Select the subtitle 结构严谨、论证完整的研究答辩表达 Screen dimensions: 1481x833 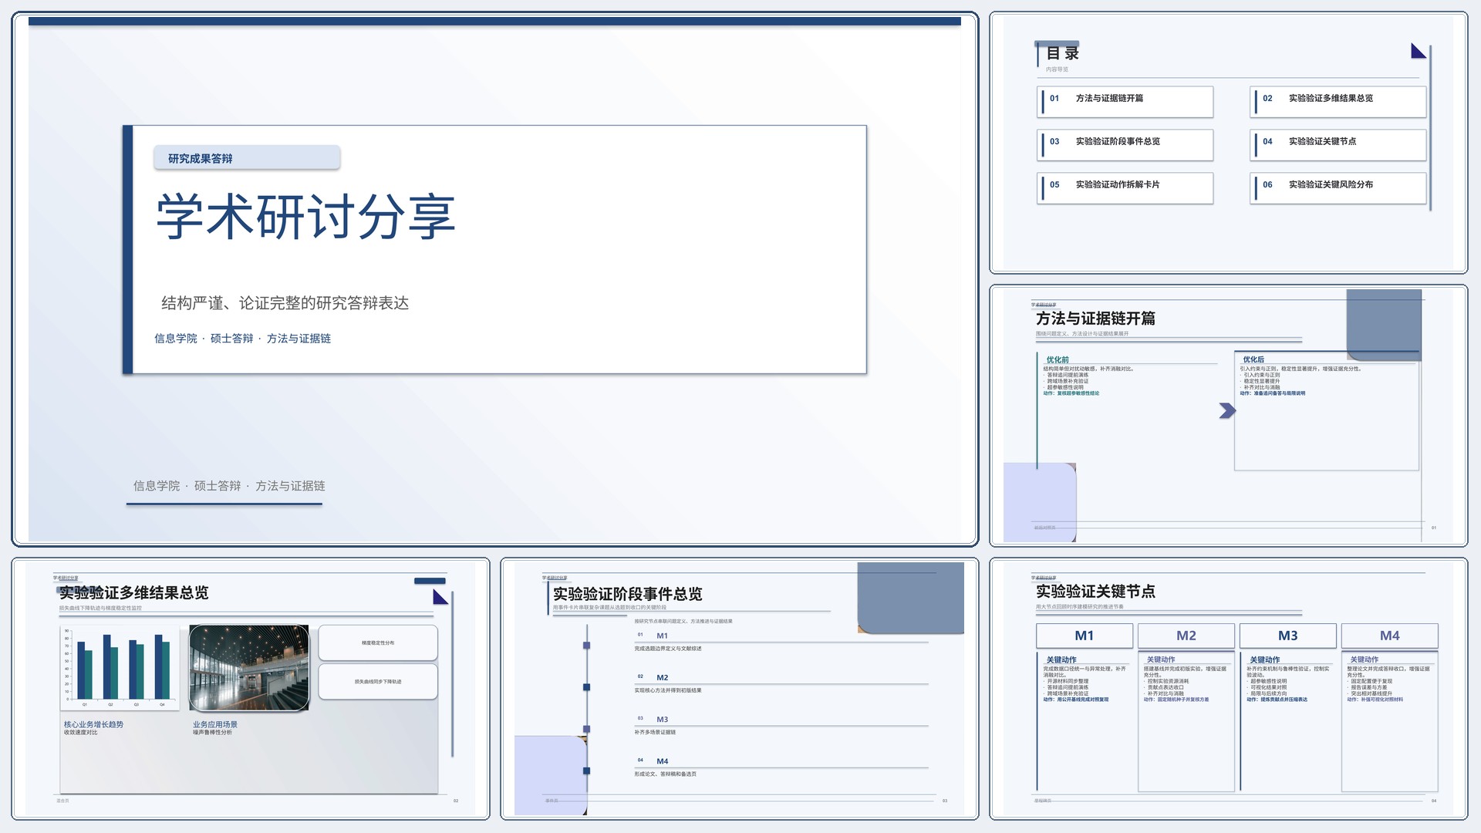click(x=285, y=303)
